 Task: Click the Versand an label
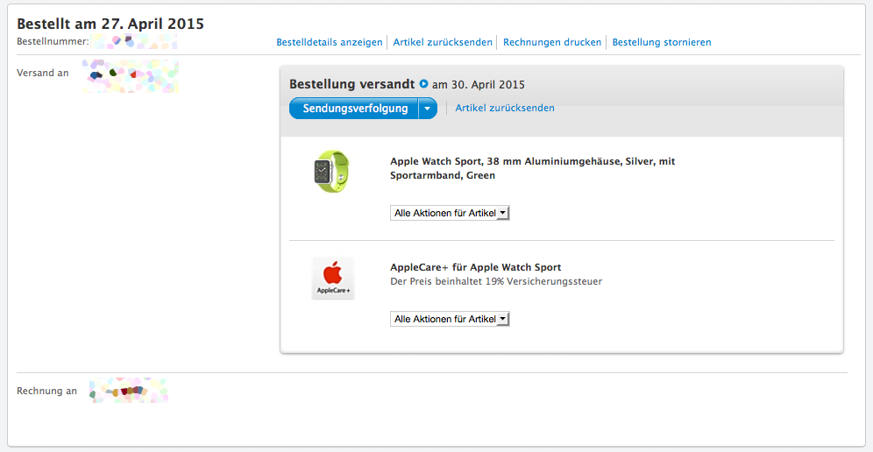[43, 73]
